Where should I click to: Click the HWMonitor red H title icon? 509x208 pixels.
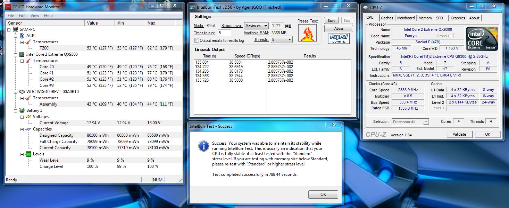(8, 7)
